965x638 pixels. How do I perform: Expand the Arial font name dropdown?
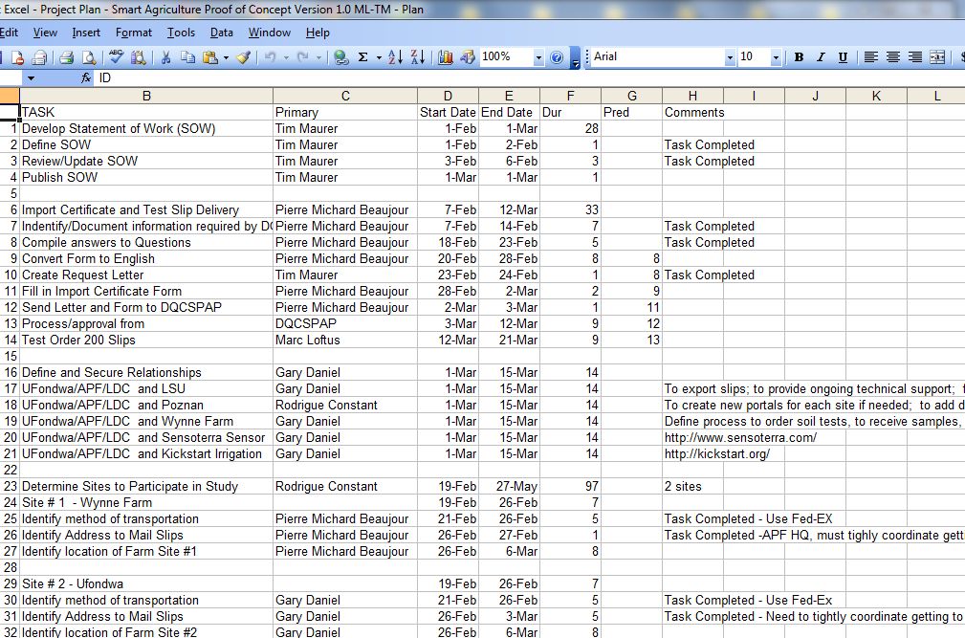730,57
